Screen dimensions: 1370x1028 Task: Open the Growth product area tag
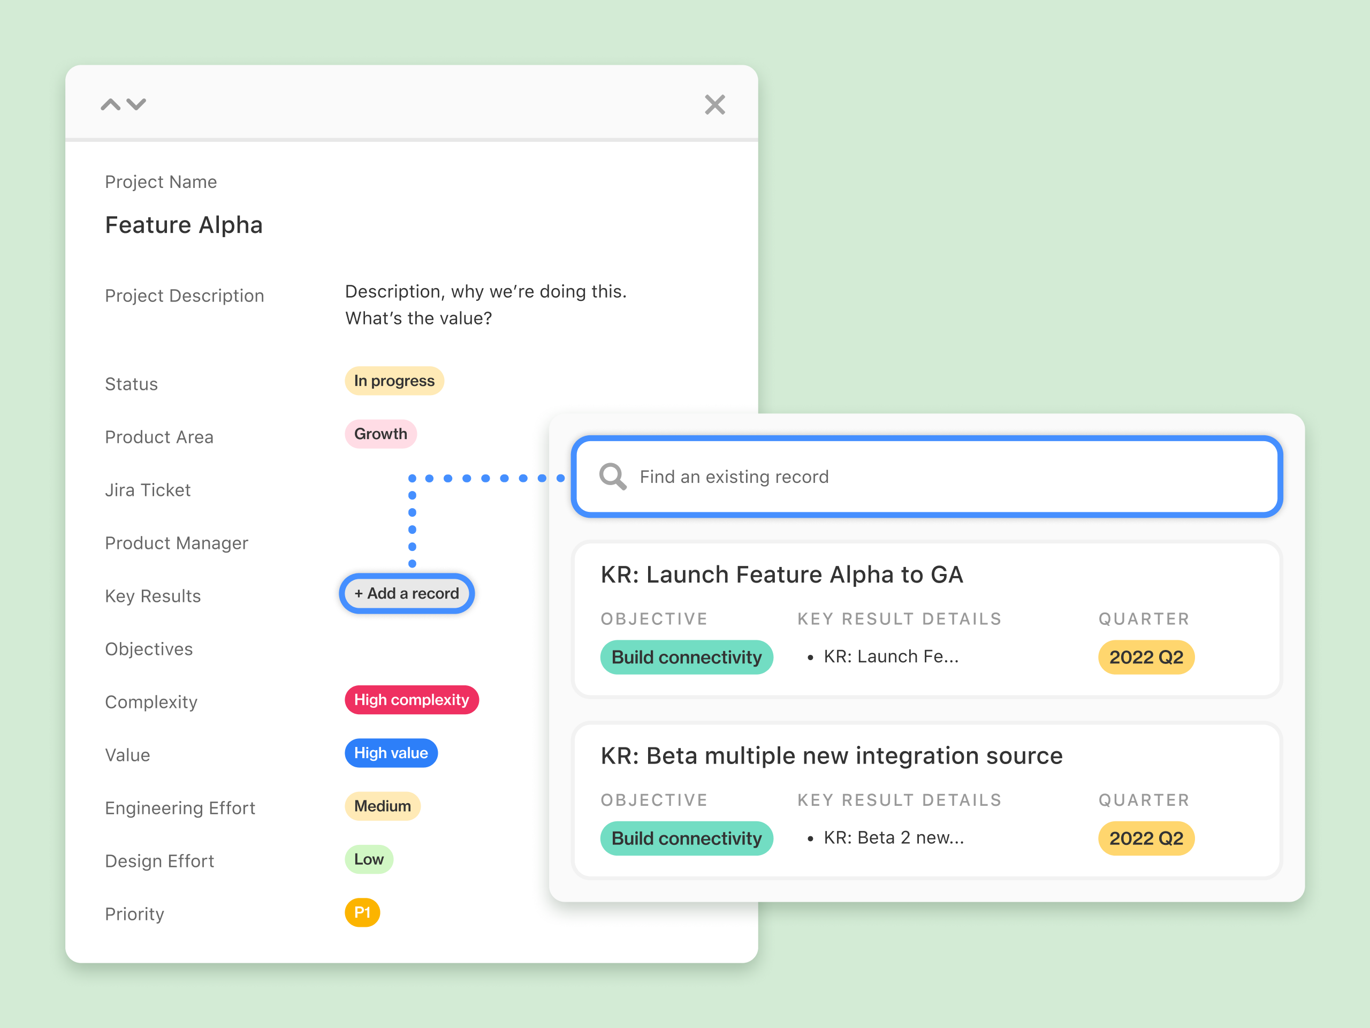tap(380, 434)
